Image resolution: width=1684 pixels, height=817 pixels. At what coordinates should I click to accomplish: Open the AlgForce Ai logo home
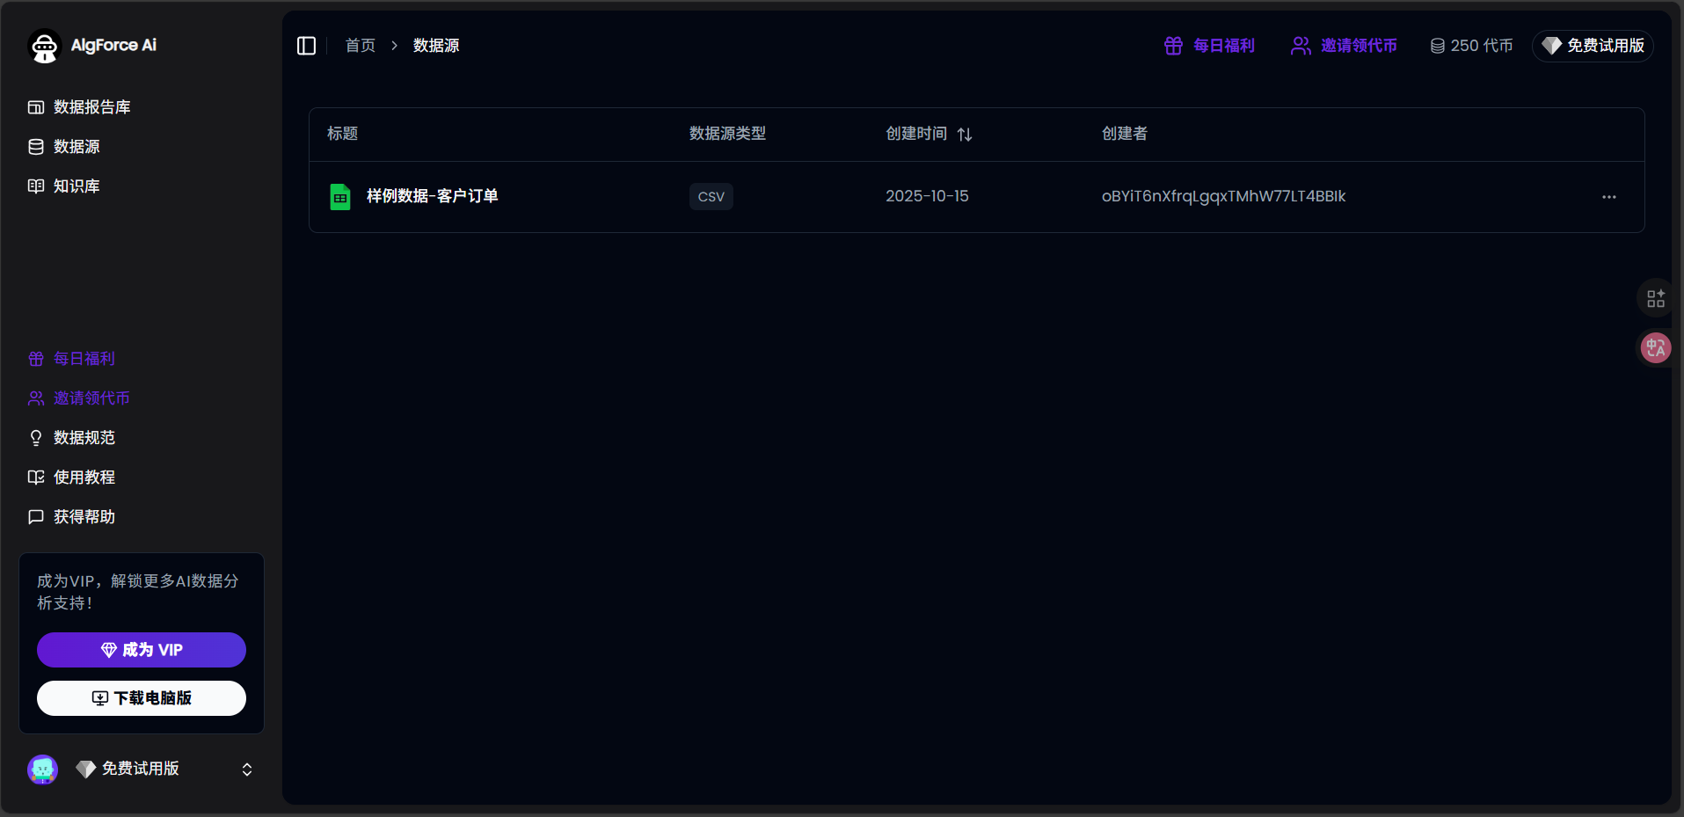tap(92, 46)
